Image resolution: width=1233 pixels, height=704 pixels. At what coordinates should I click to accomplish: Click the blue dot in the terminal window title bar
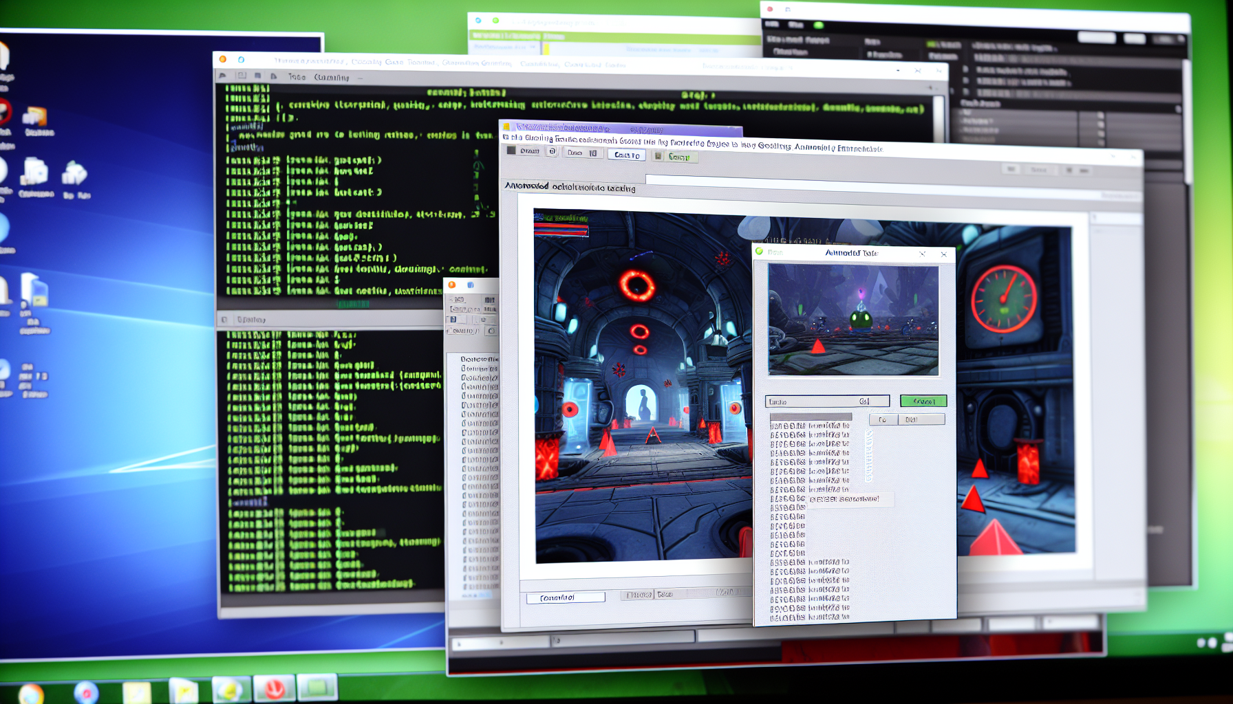click(x=241, y=60)
